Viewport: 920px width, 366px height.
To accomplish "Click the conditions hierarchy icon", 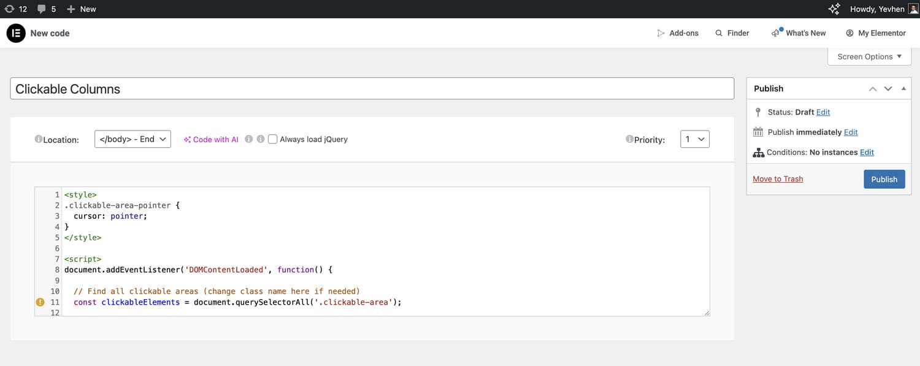I will pos(758,153).
